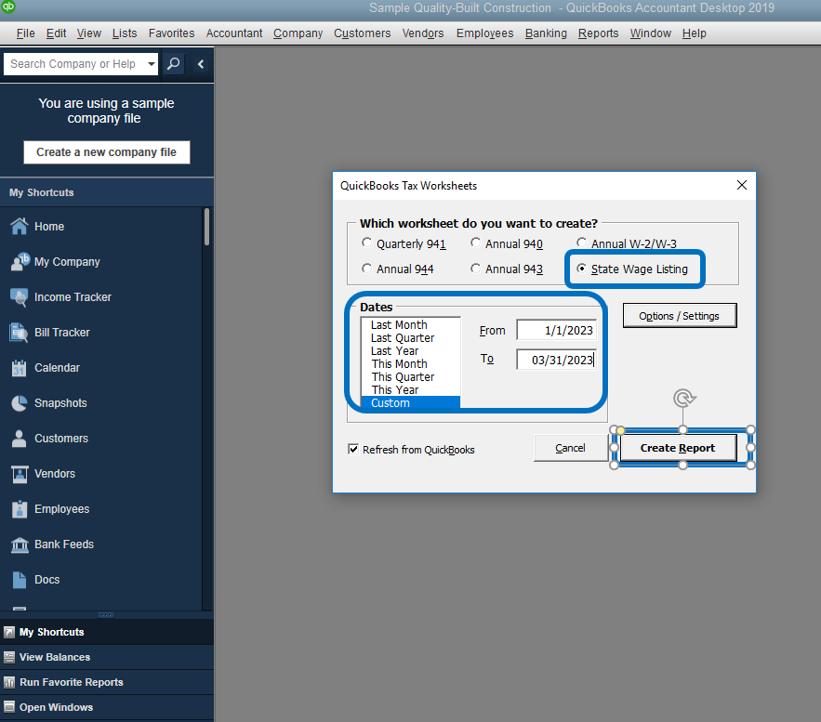Open the Banking menu
The image size is (821, 722).
[x=546, y=33]
